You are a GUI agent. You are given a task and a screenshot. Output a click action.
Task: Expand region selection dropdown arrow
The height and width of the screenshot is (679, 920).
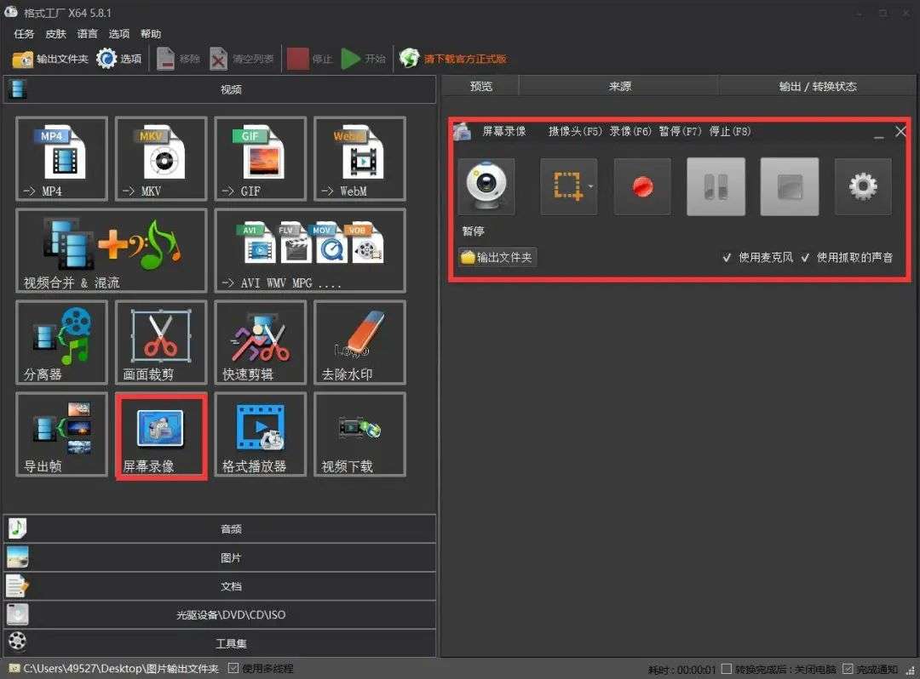point(590,187)
